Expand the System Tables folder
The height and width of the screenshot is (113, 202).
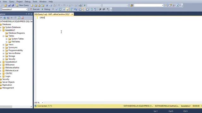pyautogui.click(x=6, y=39)
